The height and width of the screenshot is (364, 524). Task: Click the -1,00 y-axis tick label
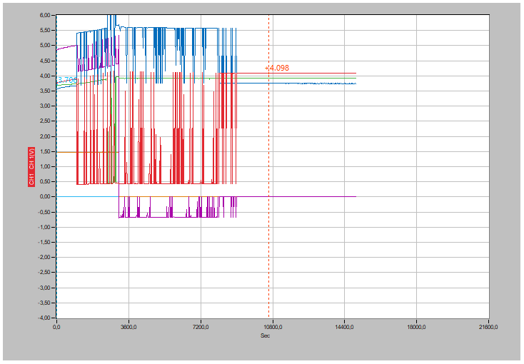[44, 227]
